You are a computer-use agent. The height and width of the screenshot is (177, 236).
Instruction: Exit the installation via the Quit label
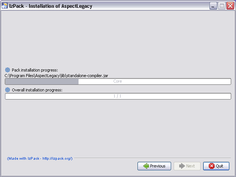tap(219, 166)
